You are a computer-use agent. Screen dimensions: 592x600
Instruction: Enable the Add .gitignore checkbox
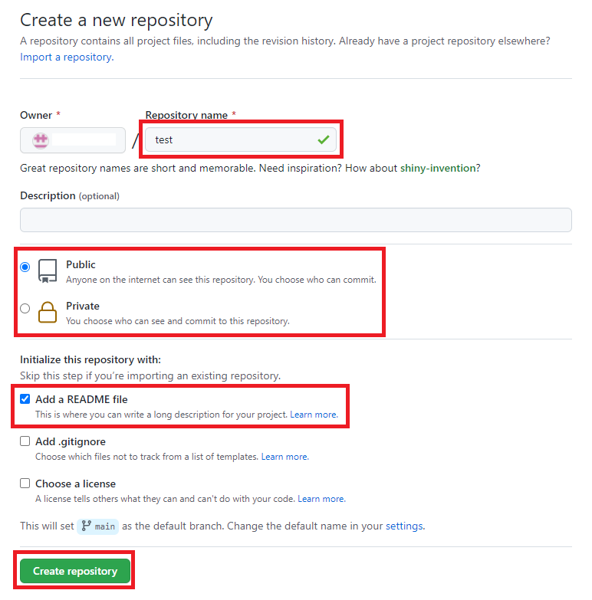25,441
